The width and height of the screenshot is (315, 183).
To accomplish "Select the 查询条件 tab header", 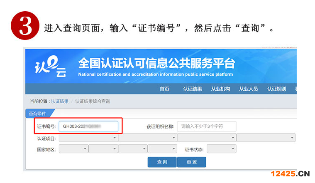I will tap(37, 114).
